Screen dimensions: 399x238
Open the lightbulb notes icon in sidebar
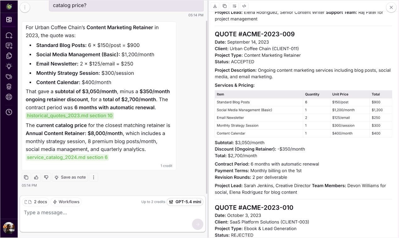click(x=9, y=66)
